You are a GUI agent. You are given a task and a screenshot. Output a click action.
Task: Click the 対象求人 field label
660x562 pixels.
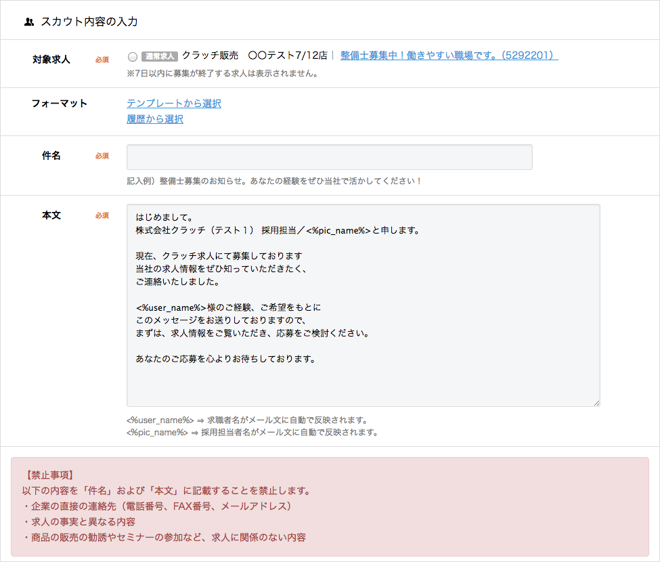tap(51, 60)
